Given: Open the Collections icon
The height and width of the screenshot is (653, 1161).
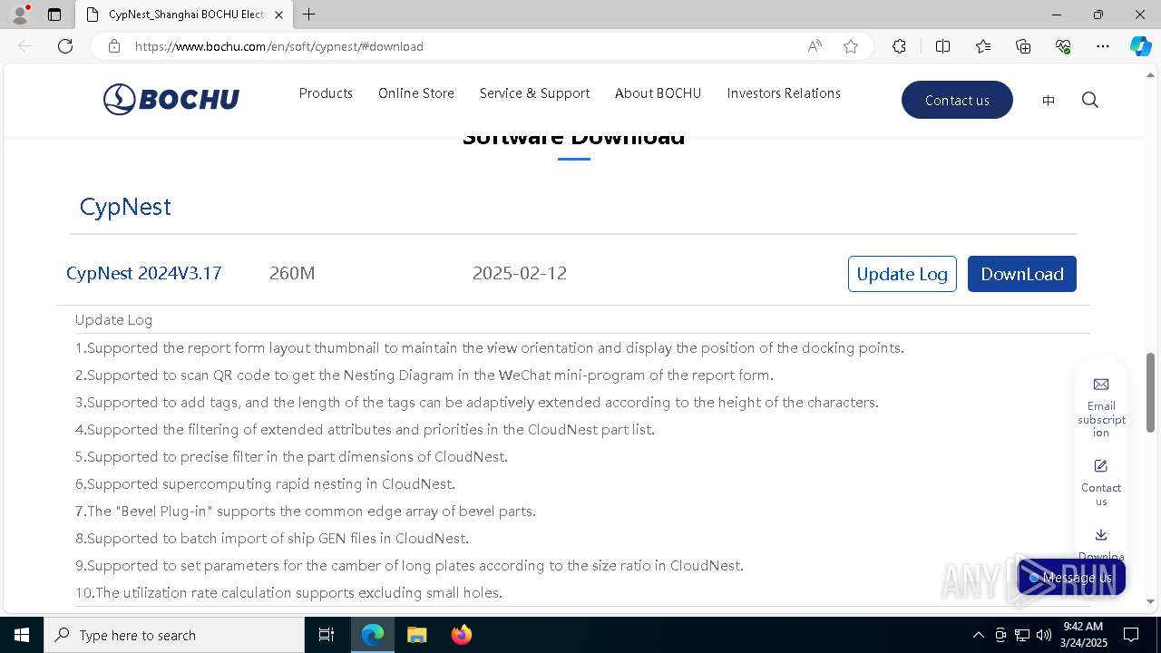Looking at the screenshot, I should 1023,46.
